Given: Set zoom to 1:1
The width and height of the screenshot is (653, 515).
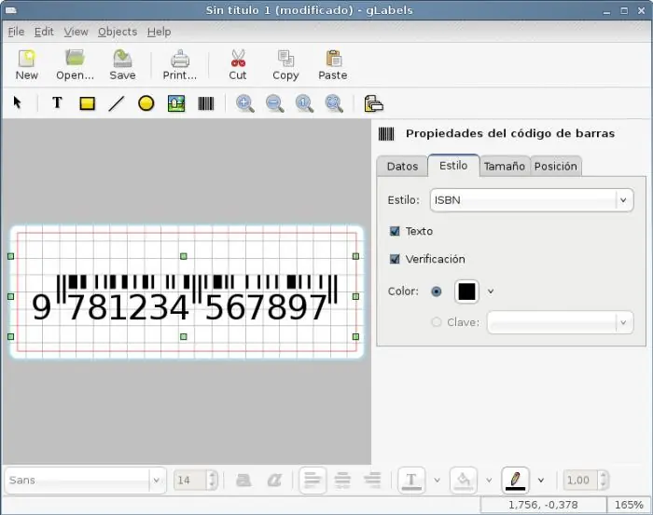Looking at the screenshot, I should (x=304, y=103).
